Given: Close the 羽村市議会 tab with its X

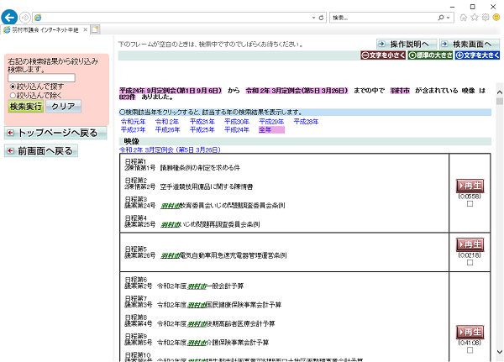Looking at the screenshot, I should tap(85, 29).
